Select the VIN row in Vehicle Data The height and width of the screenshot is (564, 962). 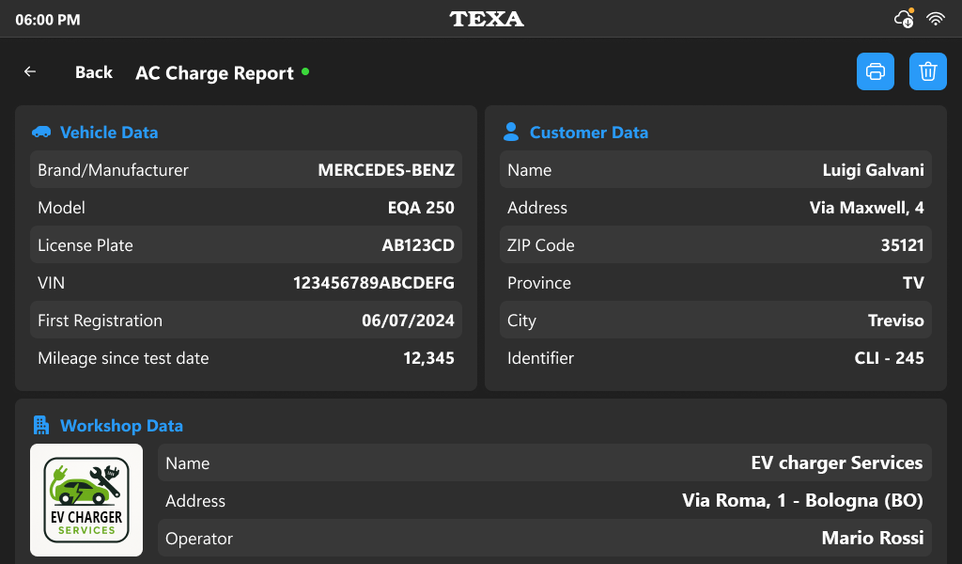point(246,283)
